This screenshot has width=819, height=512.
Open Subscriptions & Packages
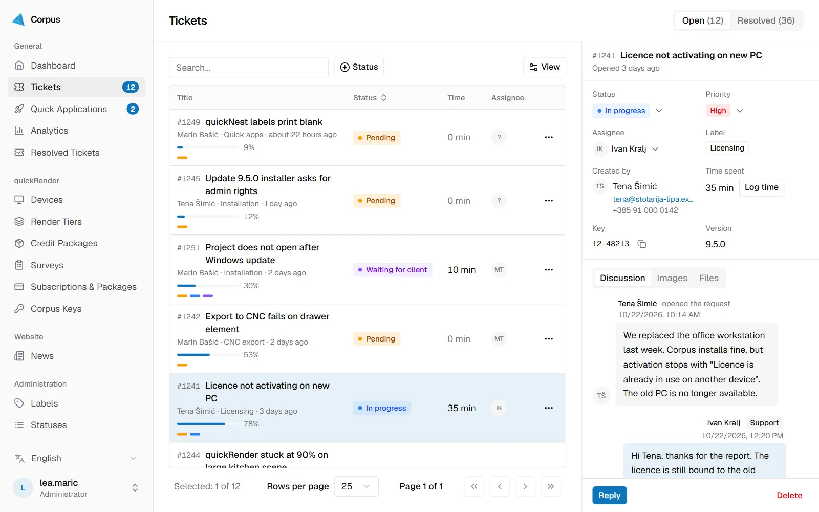coord(76,287)
